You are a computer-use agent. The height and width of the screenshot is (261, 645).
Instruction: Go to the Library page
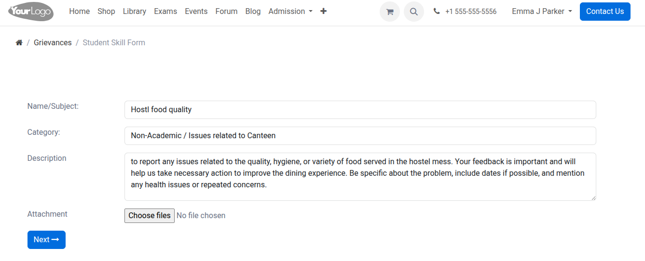[x=135, y=11]
